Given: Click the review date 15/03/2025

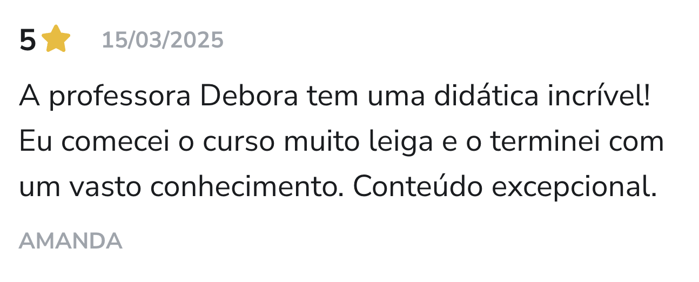Looking at the screenshot, I should tap(163, 41).
